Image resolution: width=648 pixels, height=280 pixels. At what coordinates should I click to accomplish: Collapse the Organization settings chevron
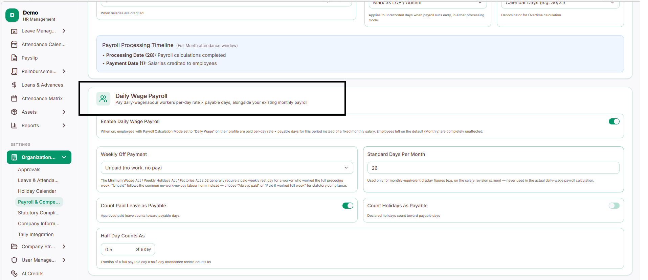click(64, 157)
